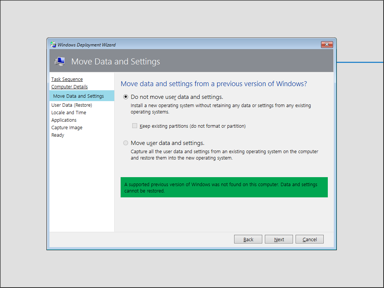This screenshot has width=384, height=288.
Task: Jump to the Ready step in the sidebar
Action: pyautogui.click(x=58, y=135)
